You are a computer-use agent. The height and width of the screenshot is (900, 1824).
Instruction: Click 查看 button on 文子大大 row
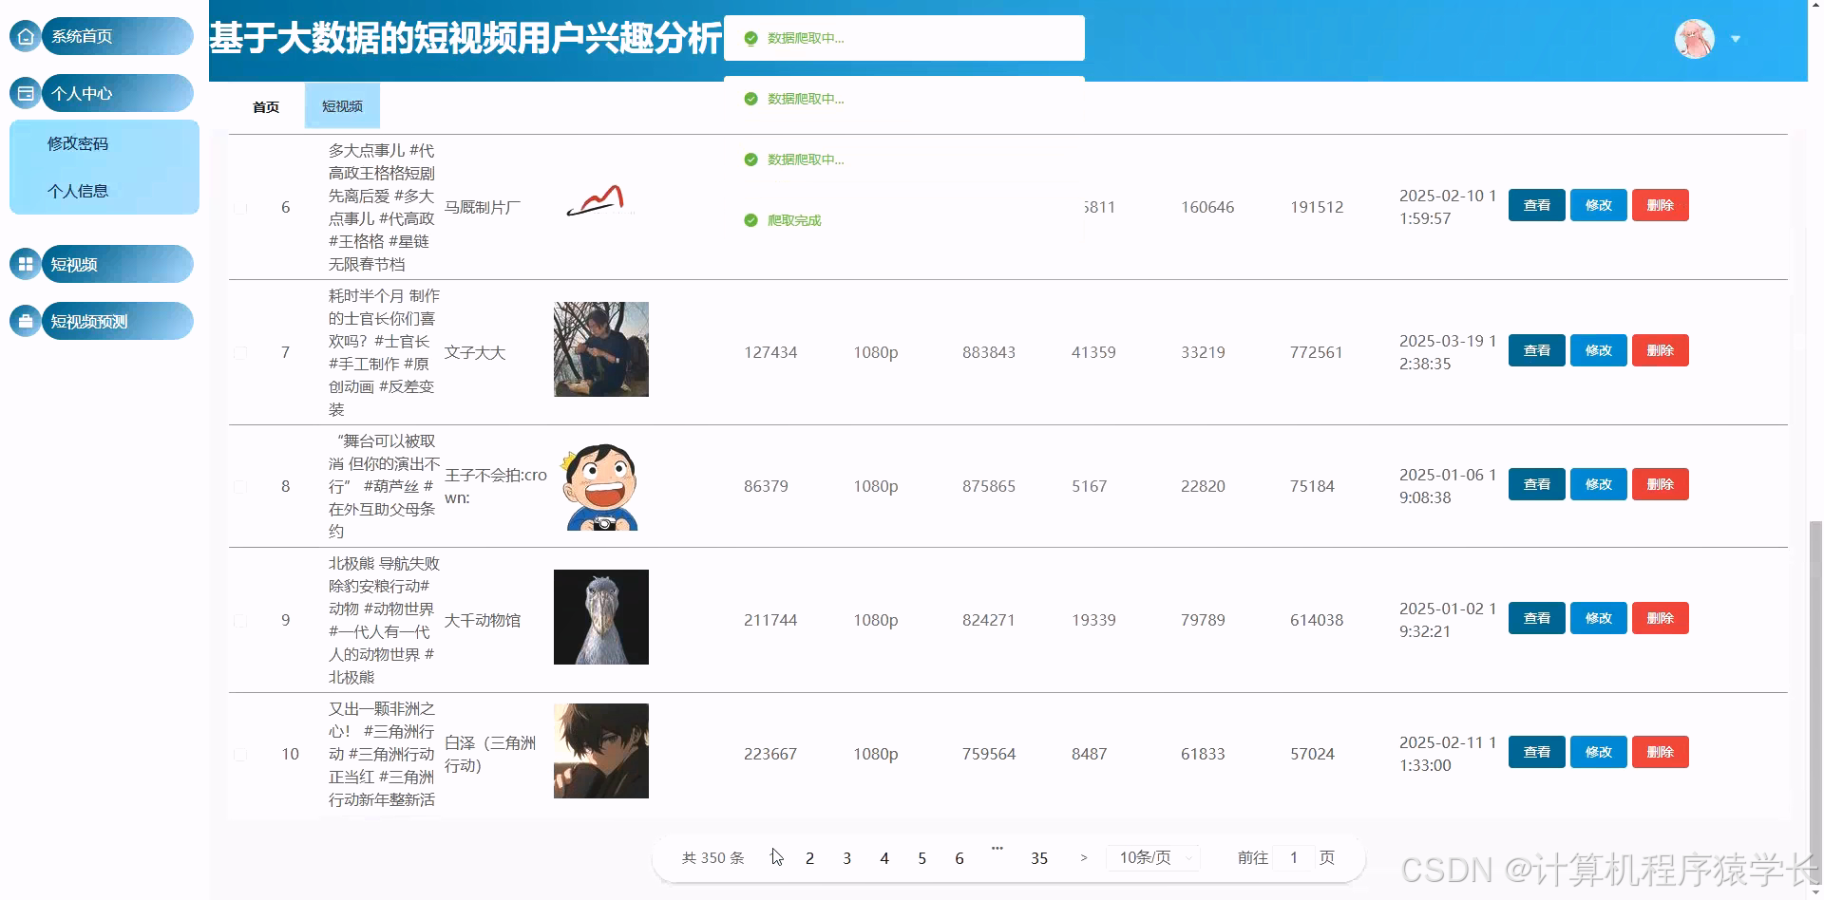tap(1536, 349)
